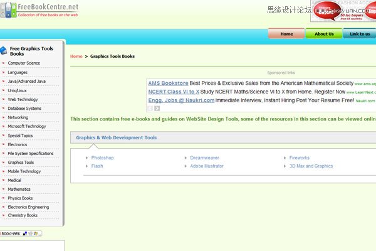Select File System Specifications in the sidebar
This screenshot has height=251, width=376.
click(31, 153)
